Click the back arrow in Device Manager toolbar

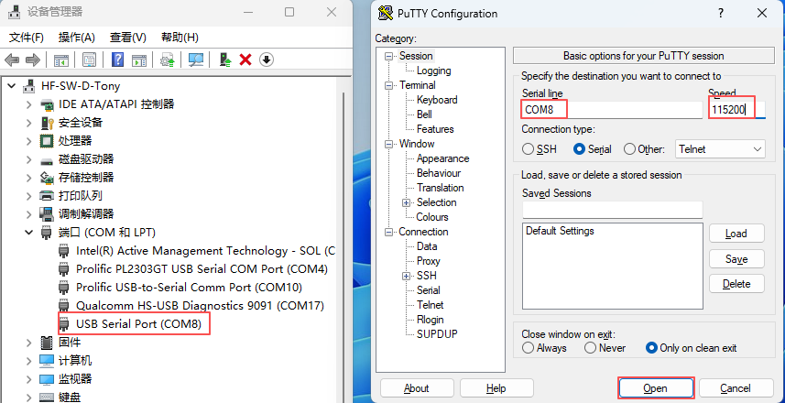coord(12,60)
